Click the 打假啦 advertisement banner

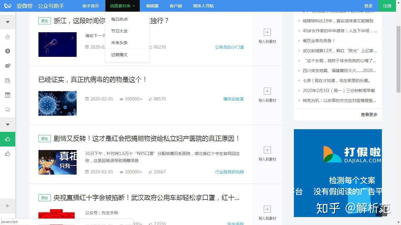(338, 173)
